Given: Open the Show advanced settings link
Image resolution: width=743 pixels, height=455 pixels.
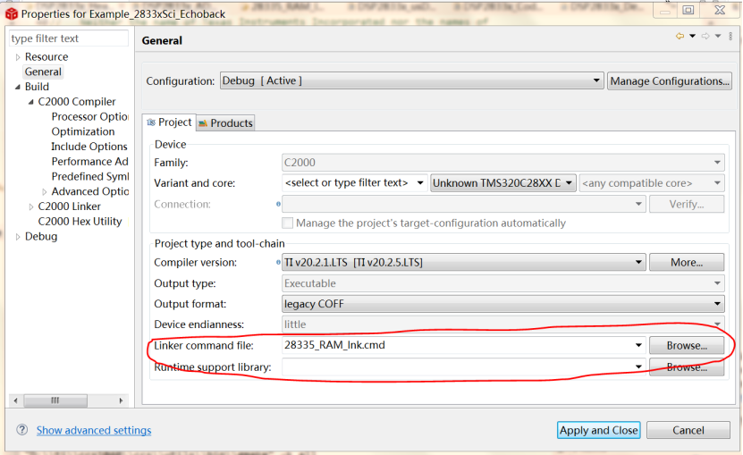Looking at the screenshot, I should [94, 430].
